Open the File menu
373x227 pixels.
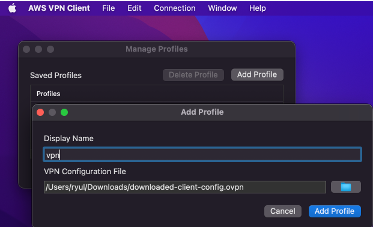pos(109,8)
